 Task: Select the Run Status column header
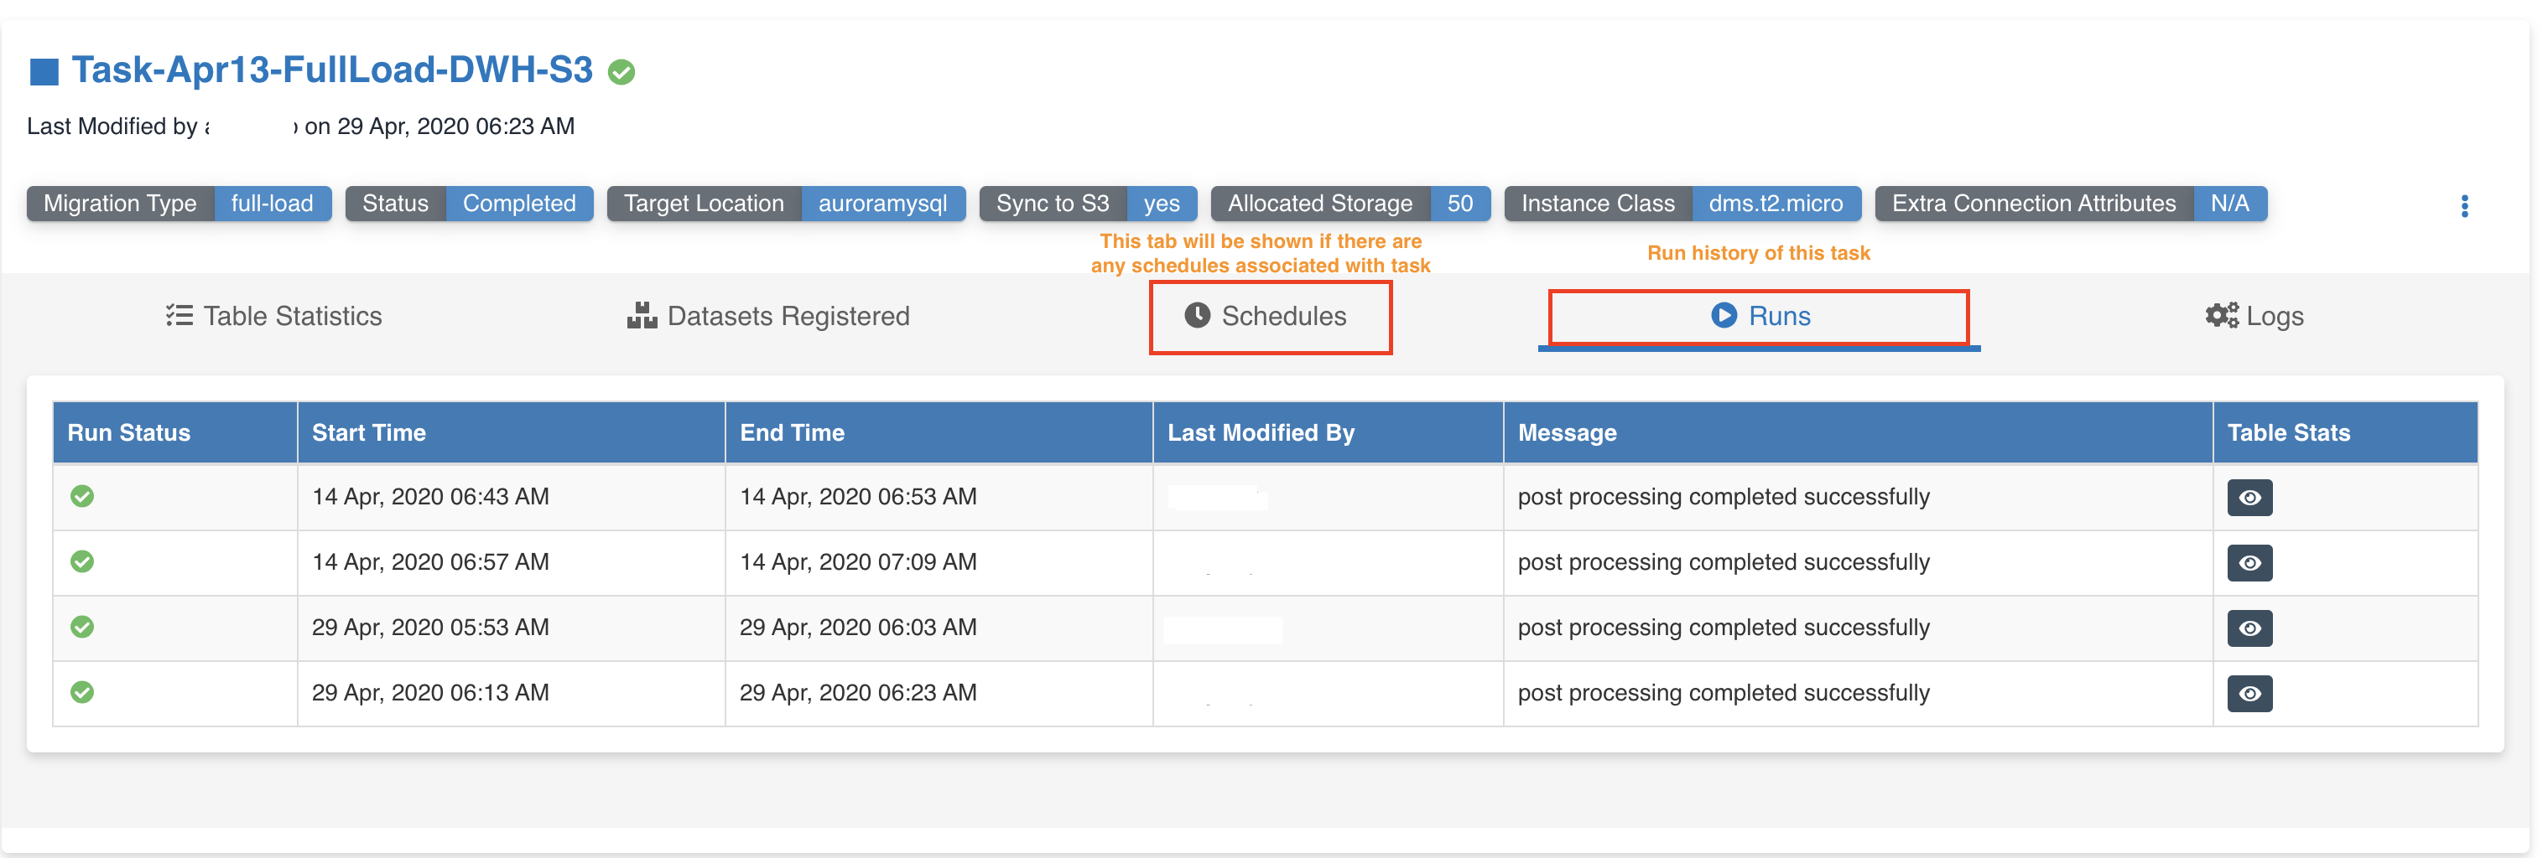tap(129, 432)
